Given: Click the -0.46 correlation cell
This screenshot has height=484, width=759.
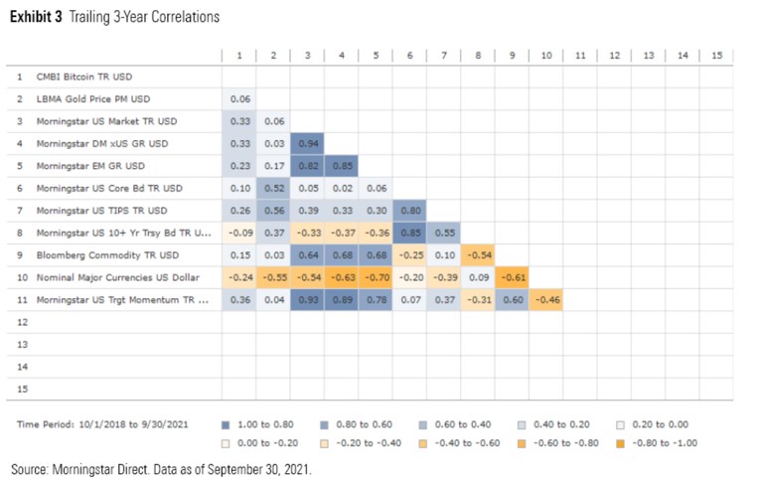Looking at the screenshot, I should point(546,298).
